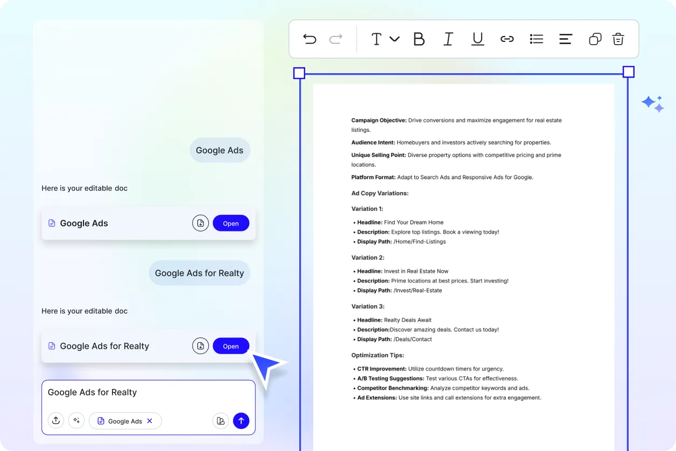Click the Variation 1 heading
Screen dimensions: 676x451
(x=368, y=209)
